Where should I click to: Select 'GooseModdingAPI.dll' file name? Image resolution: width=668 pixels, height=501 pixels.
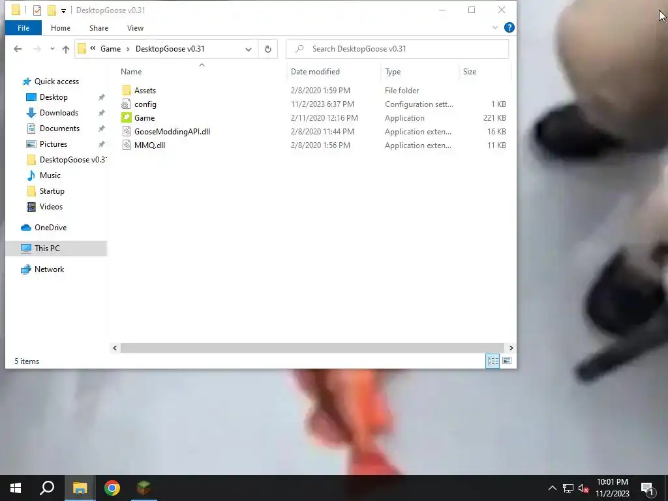click(x=172, y=132)
